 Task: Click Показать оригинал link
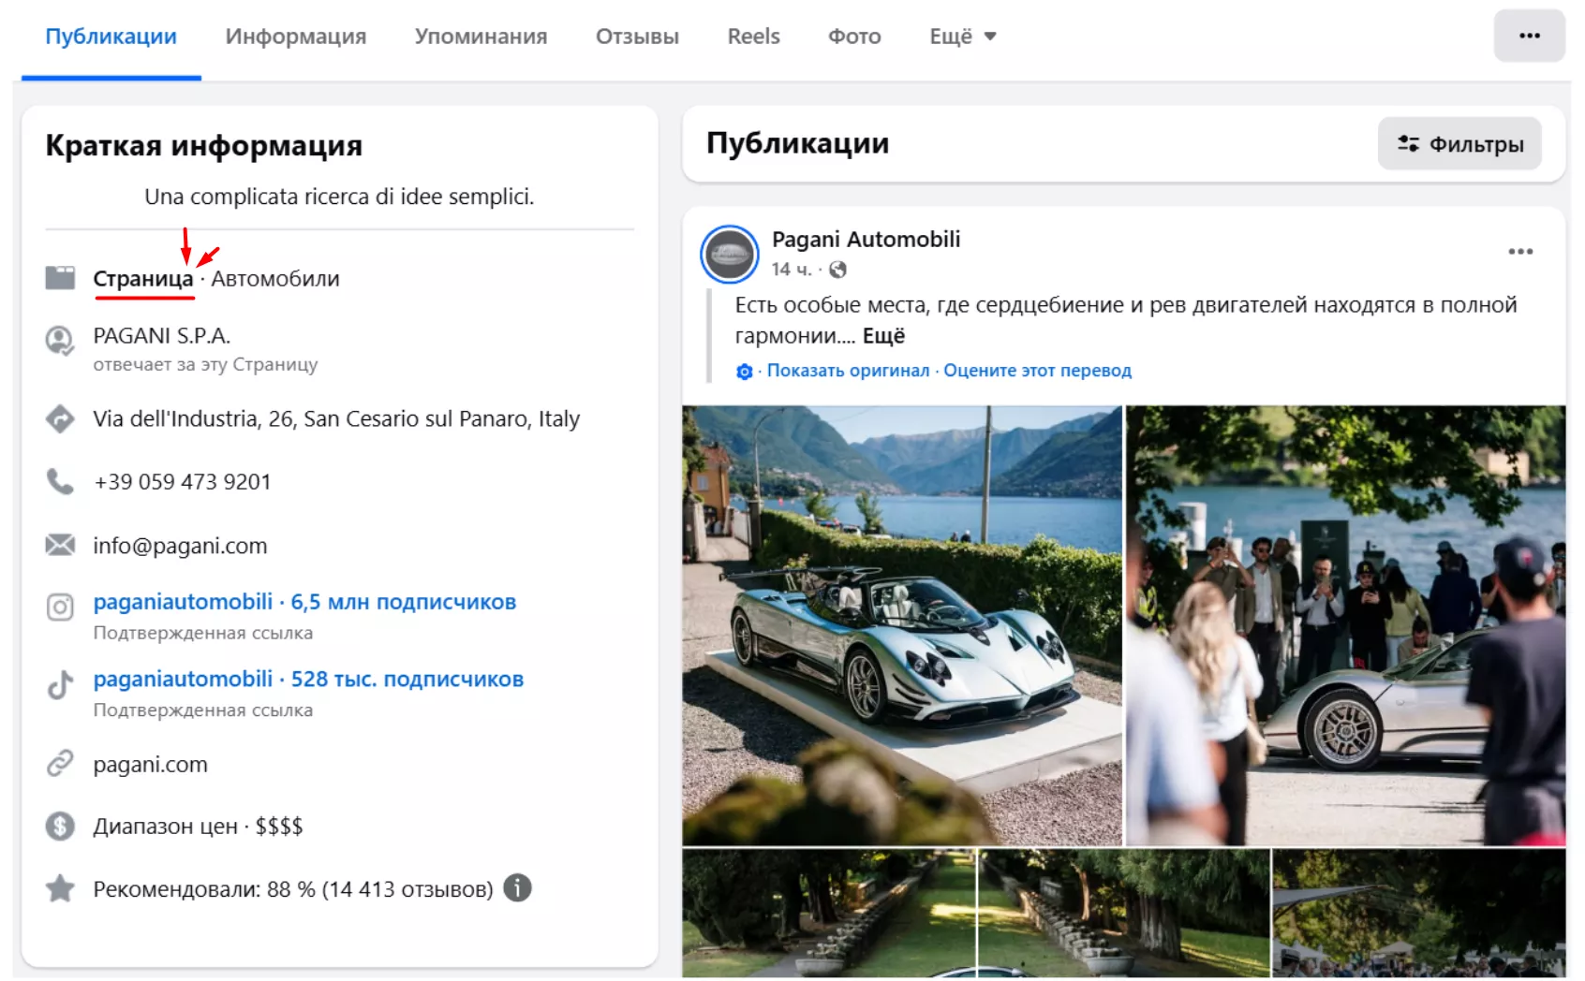click(x=848, y=371)
